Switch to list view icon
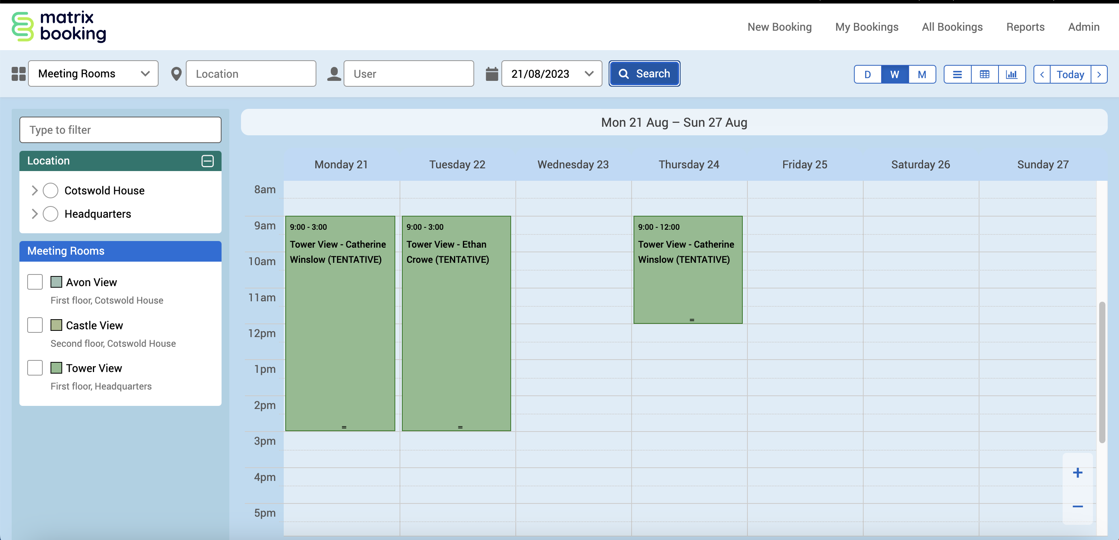Image resolution: width=1119 pixels, height=540 pixels. [x=957, y=74]
